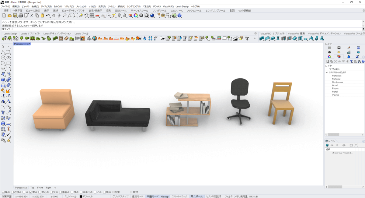This screenshot has width=365, height=198.
Task: Enable the 接点 osnap checkbox
Action: [72, 192]
